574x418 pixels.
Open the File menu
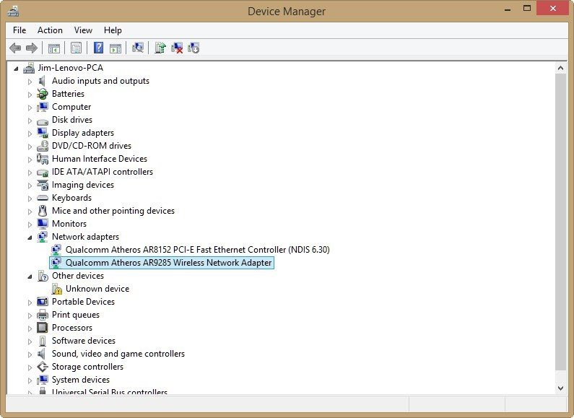[x=19, y=30]
